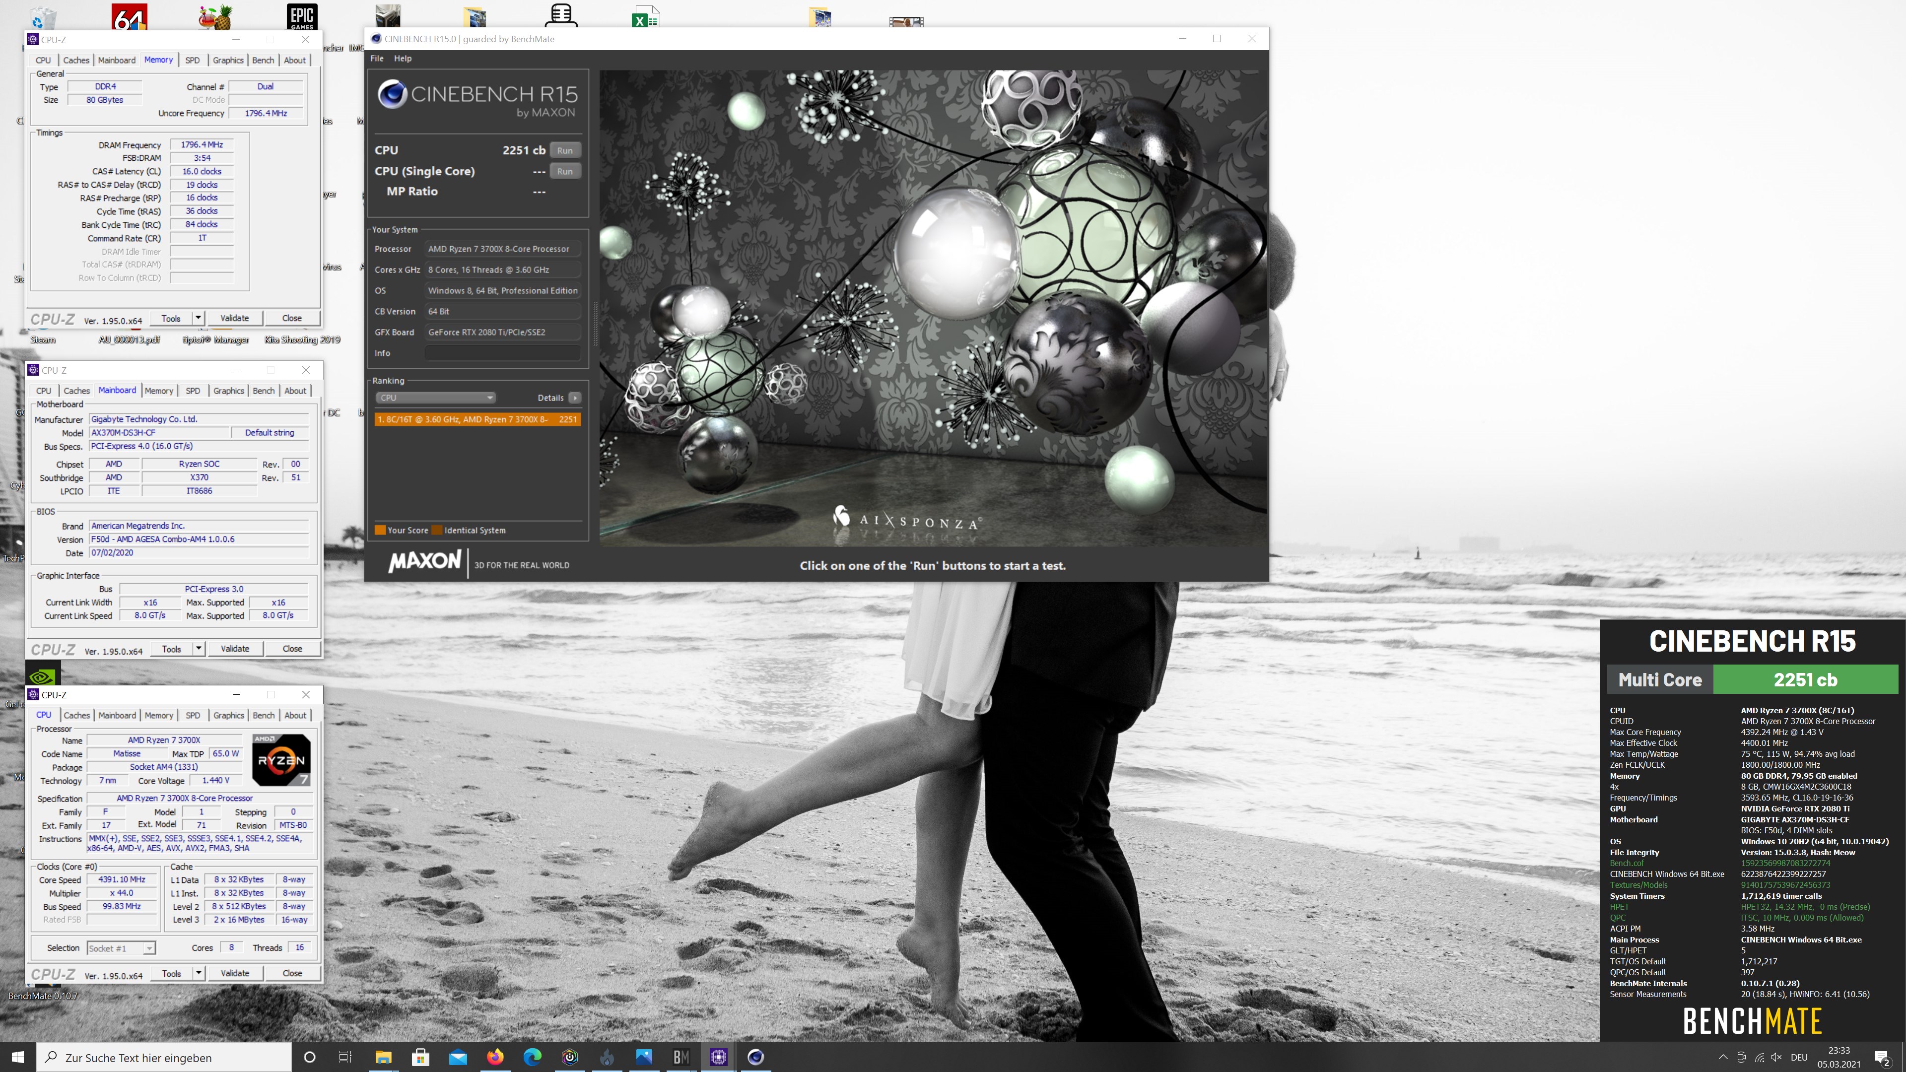Viewport: 1906px width, 1072px height.
Task: Click the Ryzen logo in CPU-Z
Action: pos(281,760)
